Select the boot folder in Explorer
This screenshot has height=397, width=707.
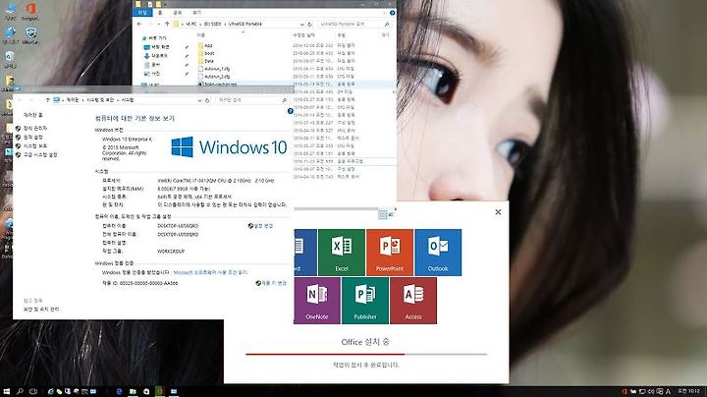(x=206, y=53)
